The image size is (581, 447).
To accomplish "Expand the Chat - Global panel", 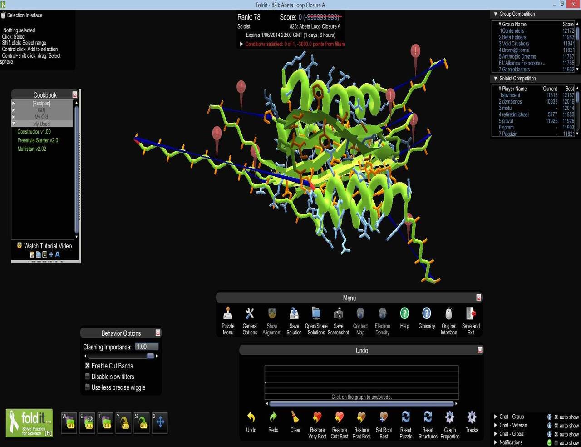I will 496,434.
